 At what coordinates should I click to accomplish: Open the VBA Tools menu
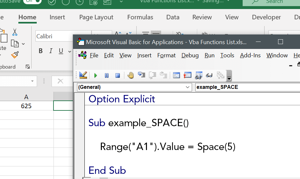coord(227,55)
